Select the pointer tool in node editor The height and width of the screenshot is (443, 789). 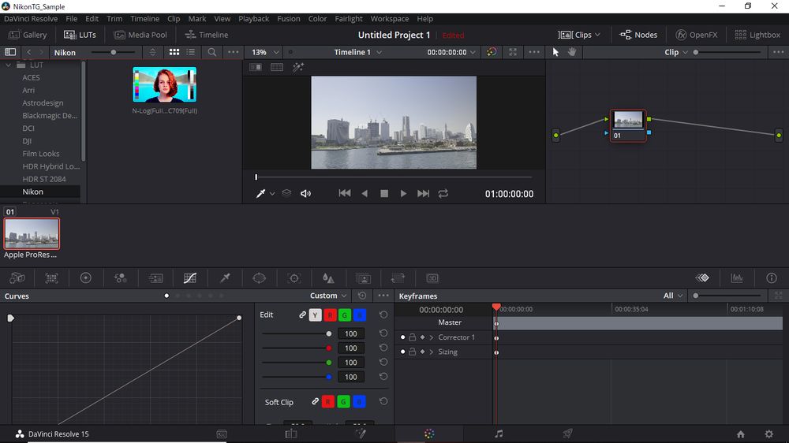[x=555, y=52]
